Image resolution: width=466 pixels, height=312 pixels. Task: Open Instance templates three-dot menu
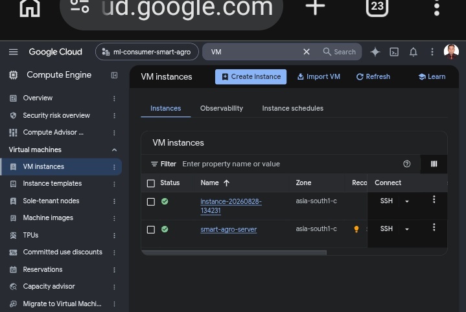point(114,184)
